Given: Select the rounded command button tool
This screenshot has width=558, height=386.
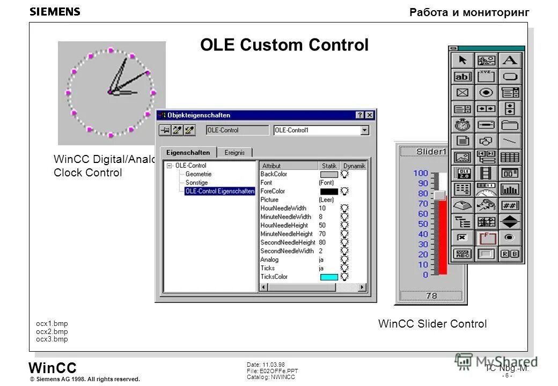Looking at the screenshot, I should pyautogui.click(x=510, y=77).
